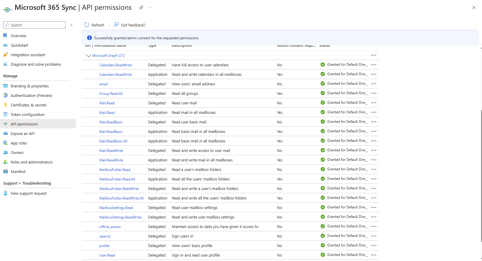The width and height of the screenshot is (482, 261).
Task: Open ellipsis menu for User.Read row
Action: (x=374, y=255)
